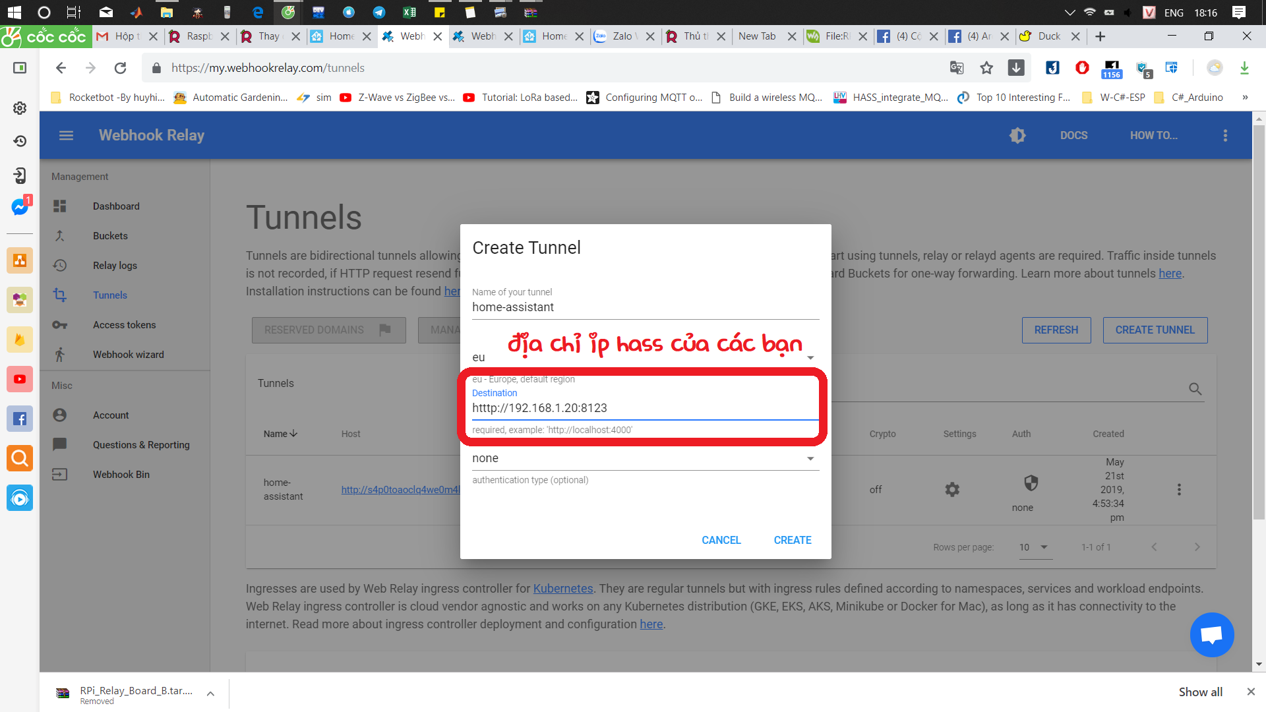Focus the Destination input field
The height and width of the screenshot is (712, 1266).
click(x=646, y=408)
